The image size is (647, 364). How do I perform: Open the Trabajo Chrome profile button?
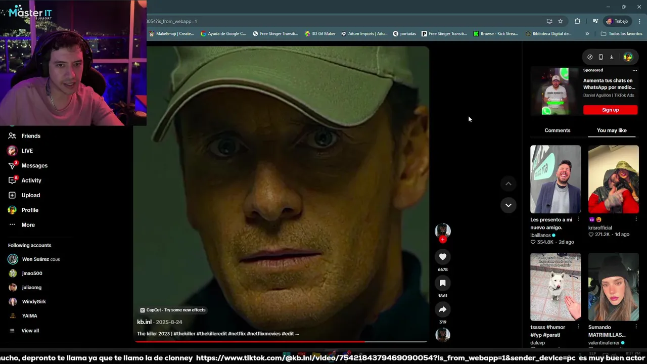click(618, 21)
